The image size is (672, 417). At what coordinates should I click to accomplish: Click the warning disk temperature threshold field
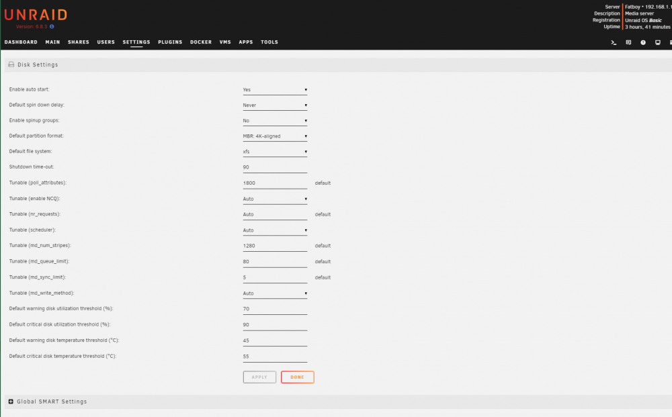(x=275, y=341)
